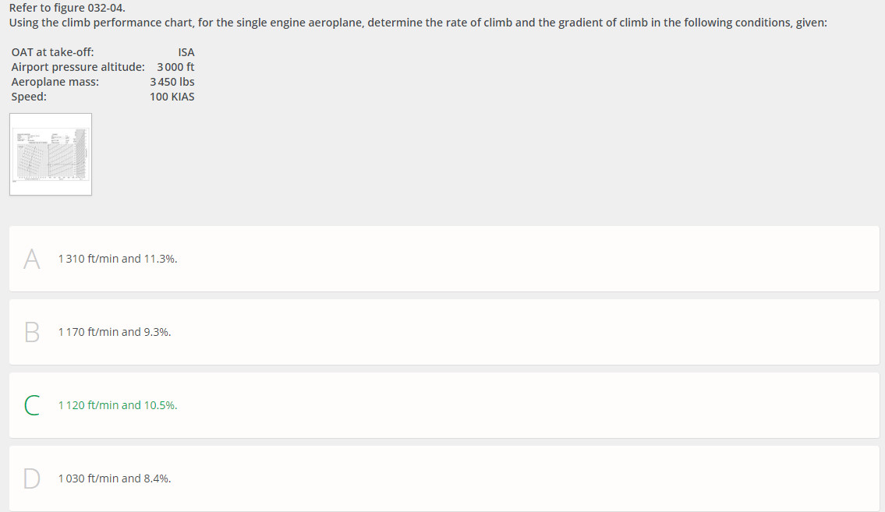Select the letter A answer marker
The image size is (885, 512).
(x=32, y=259)
